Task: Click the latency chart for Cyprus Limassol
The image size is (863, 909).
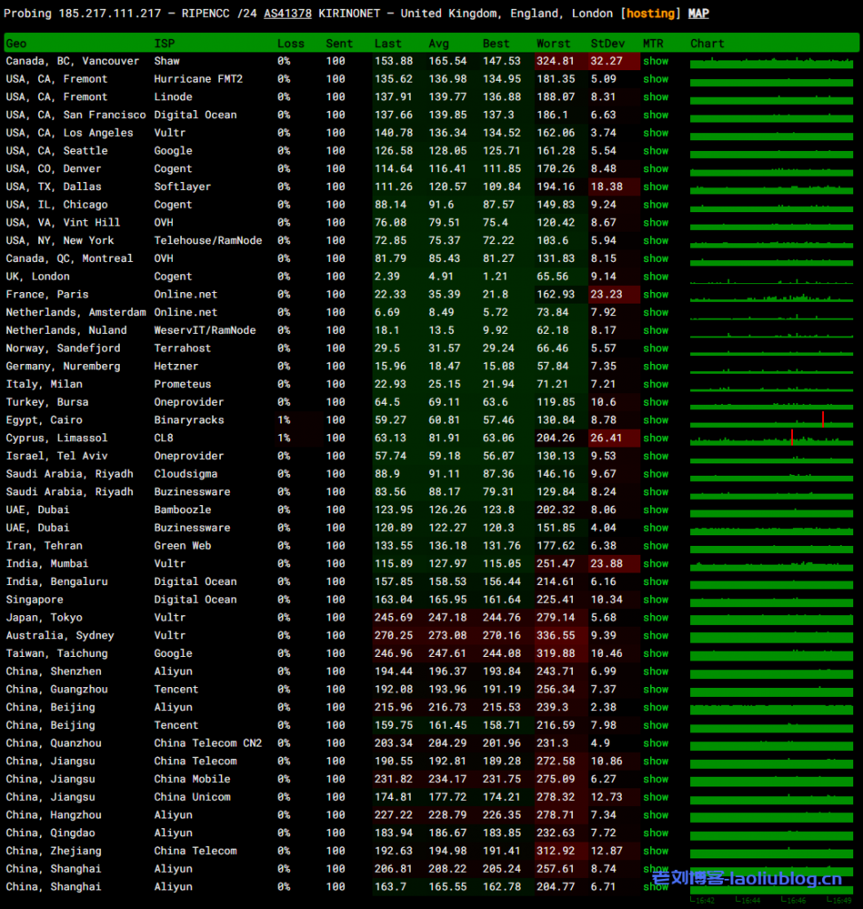Action: (x=773, y=438)
